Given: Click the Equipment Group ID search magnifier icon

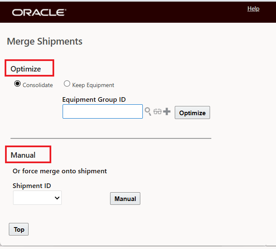Looking at the screenshot, I should pos(148,111).
